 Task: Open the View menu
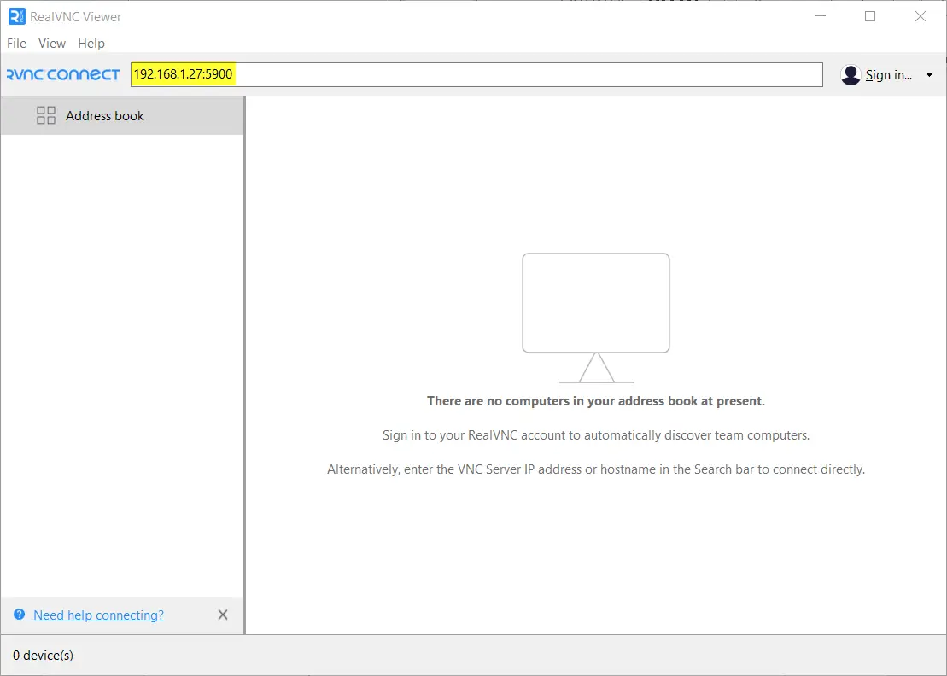pos(52,44)
